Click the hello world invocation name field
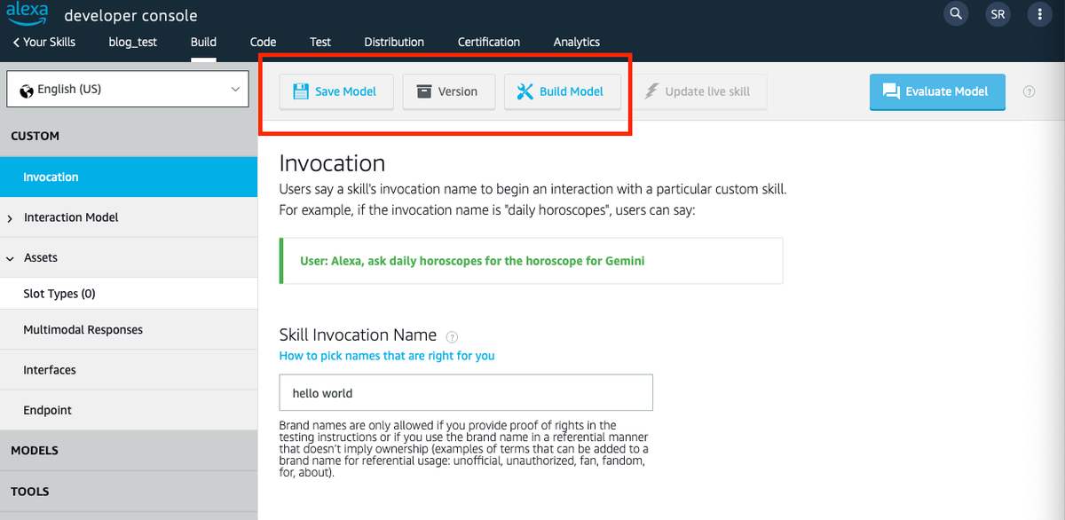Image resolution: width=1065 pixels, height=520 pixels. tap(466, 392)
